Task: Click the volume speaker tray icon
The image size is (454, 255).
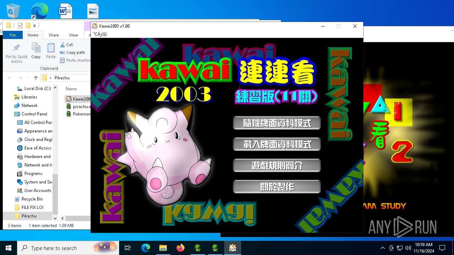Action: coord(408,248)
